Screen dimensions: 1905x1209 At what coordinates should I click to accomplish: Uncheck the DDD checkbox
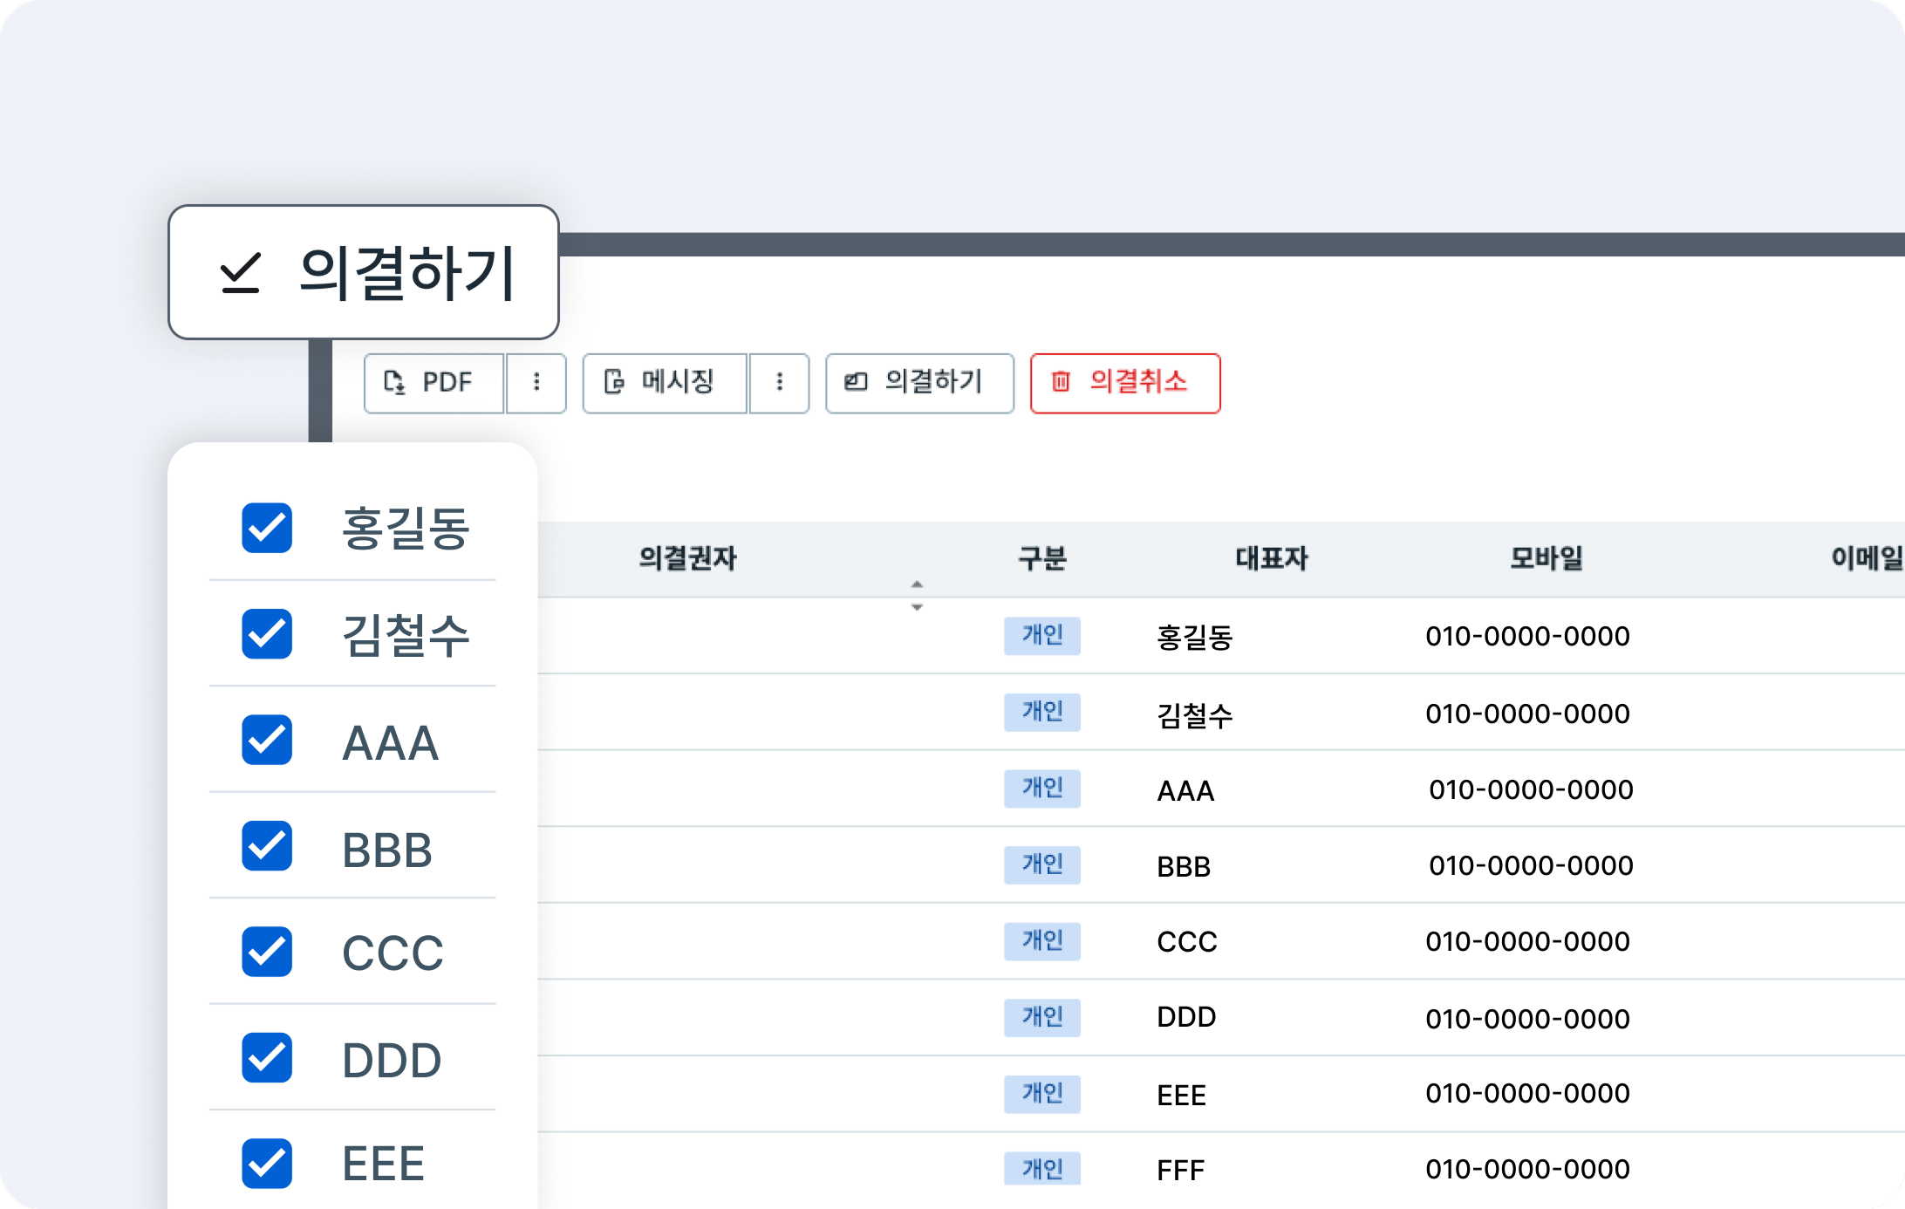267,1058
